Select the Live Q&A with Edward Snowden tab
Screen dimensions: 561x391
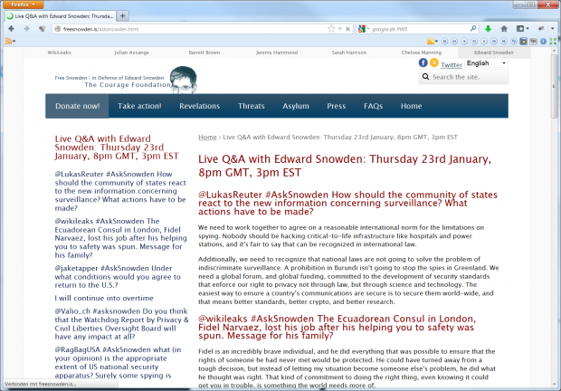(x=61, y=15)
